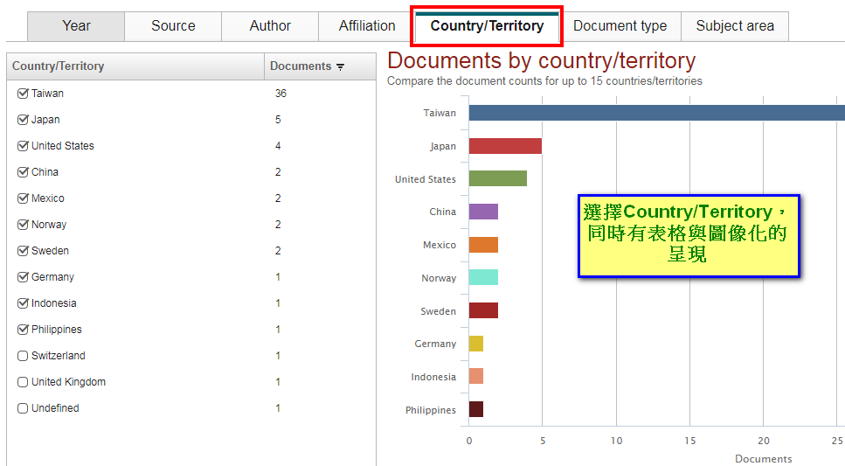Select the Author tab
845x466 pixels.
tap(270, 26)
